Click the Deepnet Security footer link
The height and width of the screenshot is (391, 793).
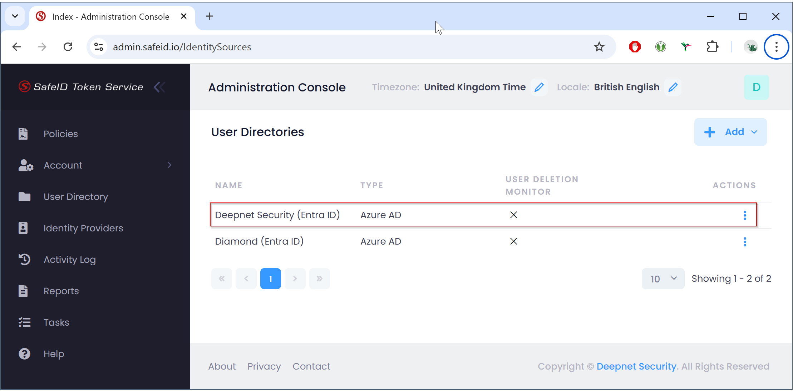tap(636, 366)
